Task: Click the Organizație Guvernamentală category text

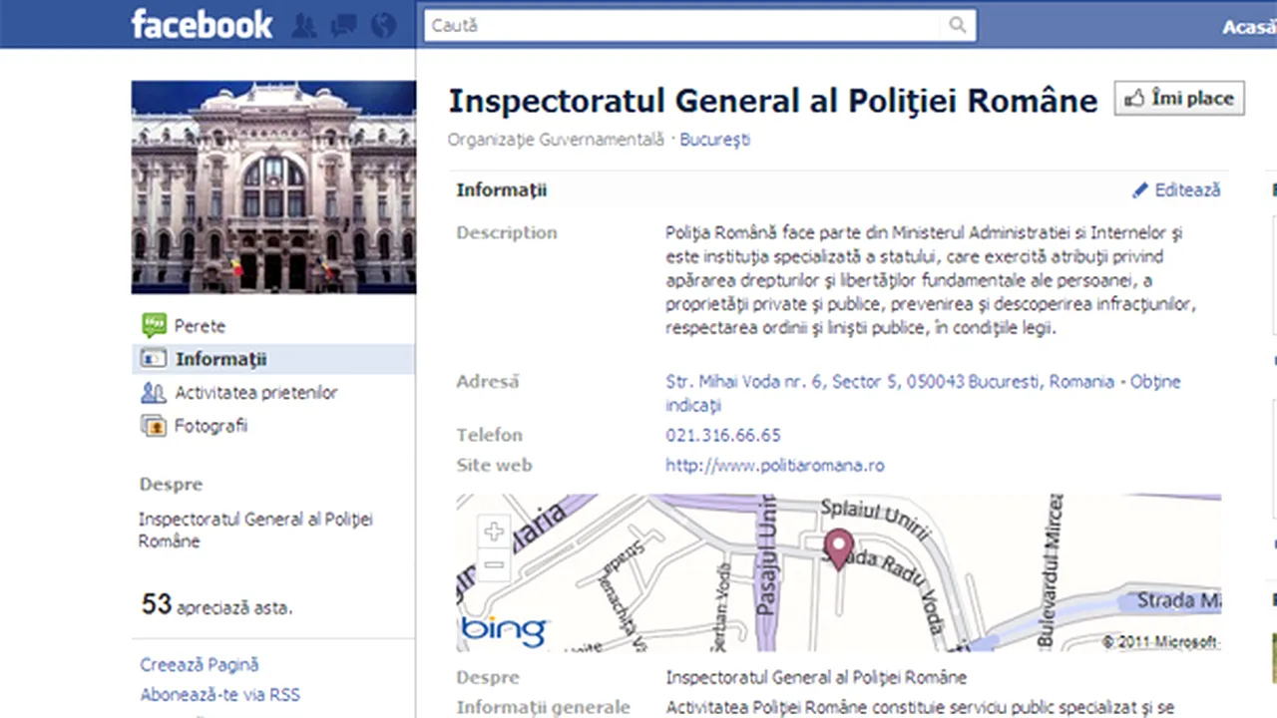Action: tap(556, 140)
